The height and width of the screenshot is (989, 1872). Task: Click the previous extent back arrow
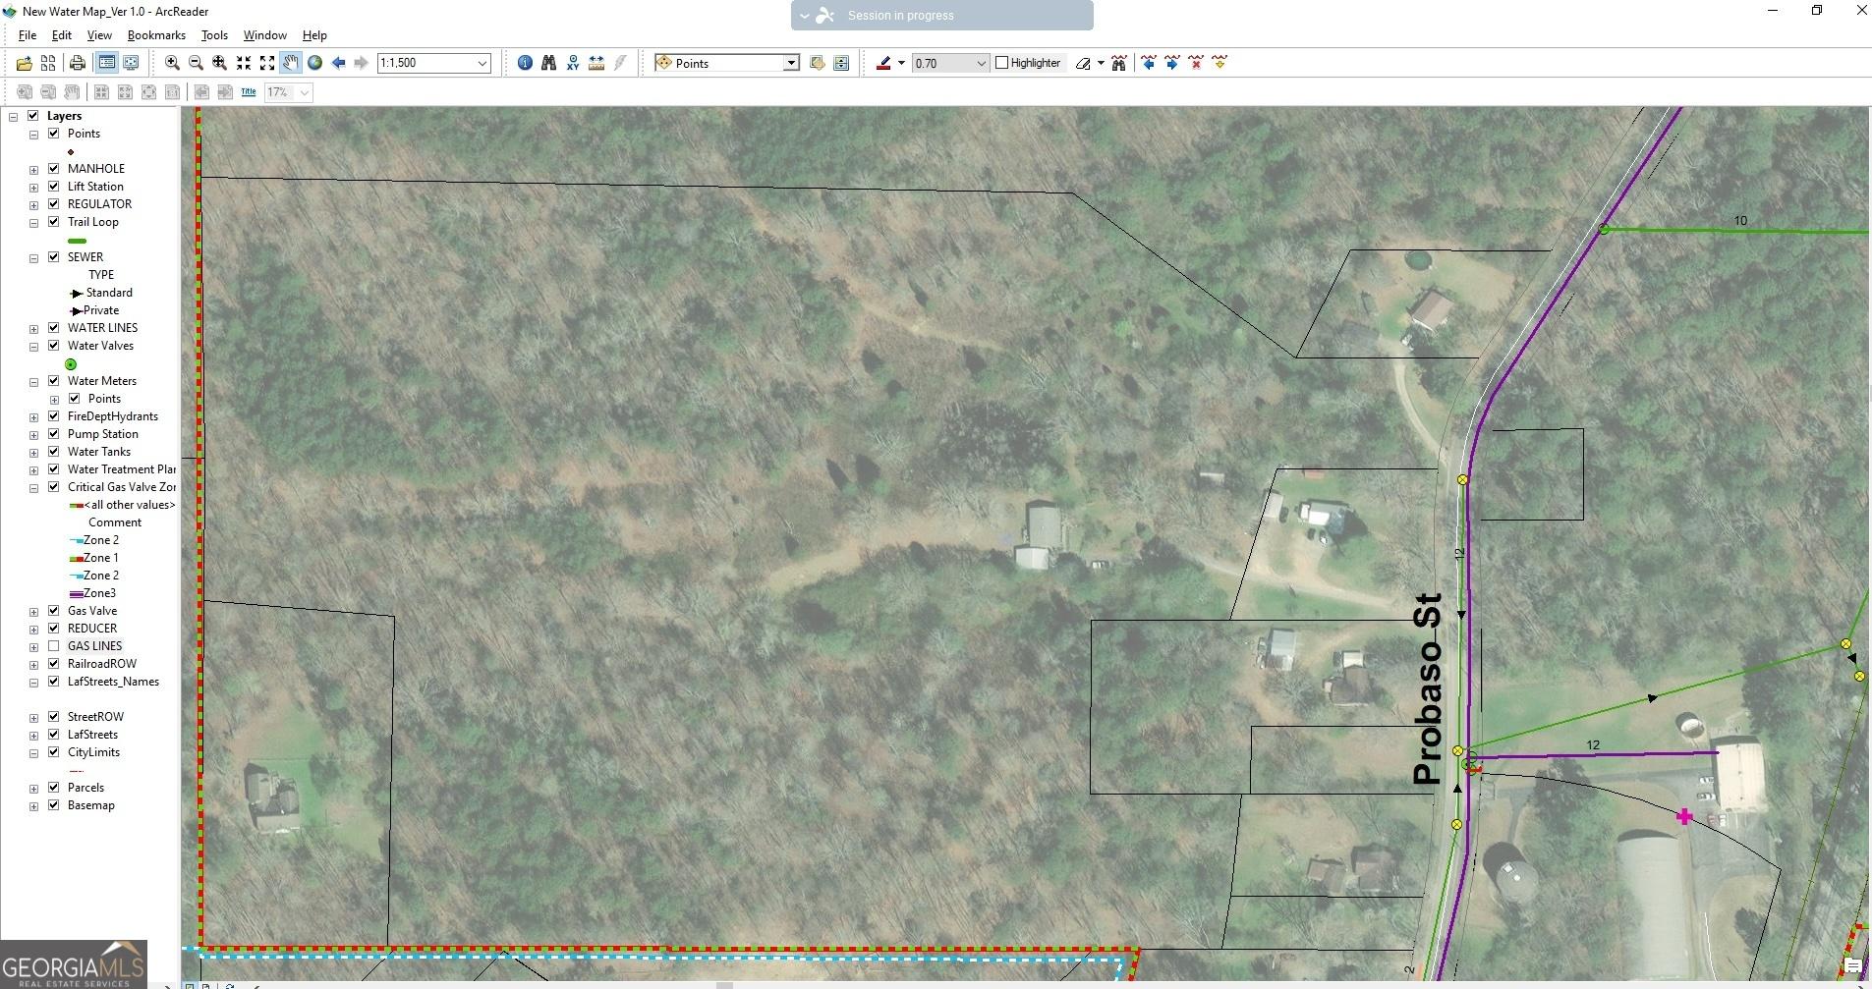339,63
